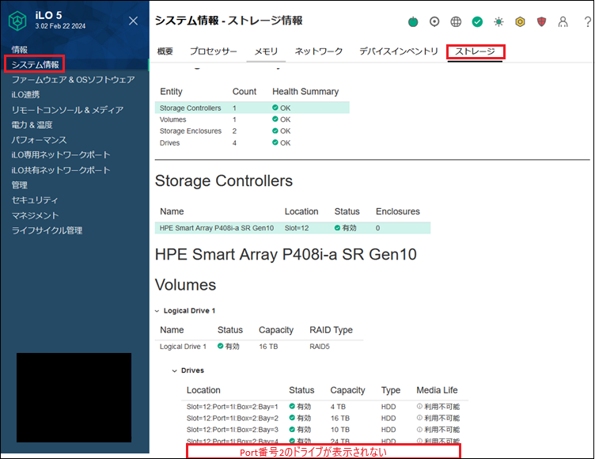
Task: Select the ストレージ tab
Action: point(475,51)
